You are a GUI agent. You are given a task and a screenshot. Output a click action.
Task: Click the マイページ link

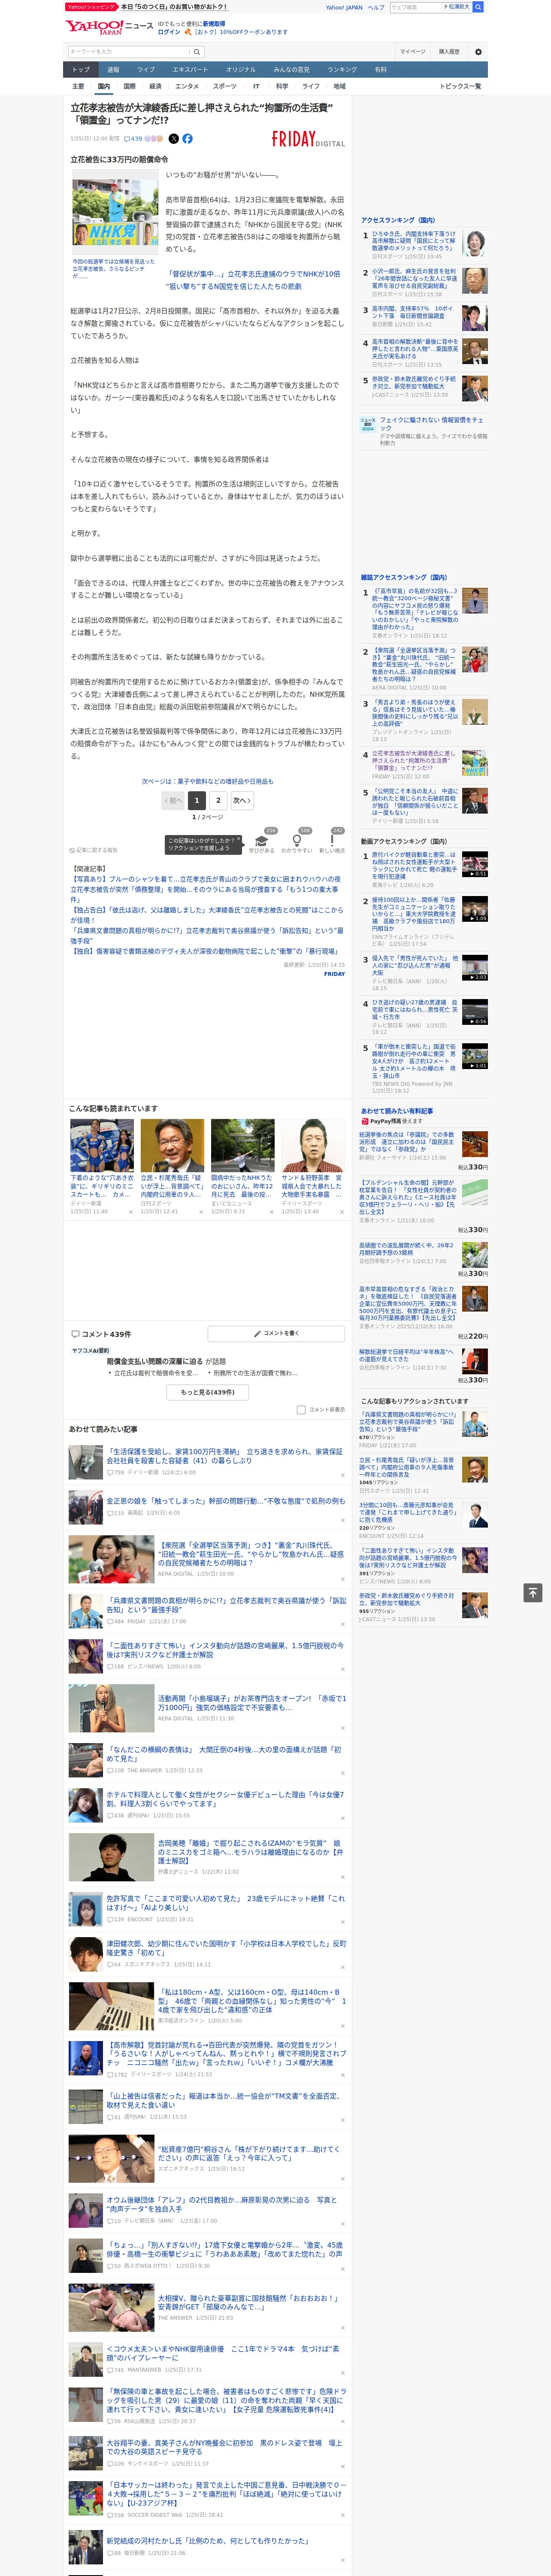point(413,51)
